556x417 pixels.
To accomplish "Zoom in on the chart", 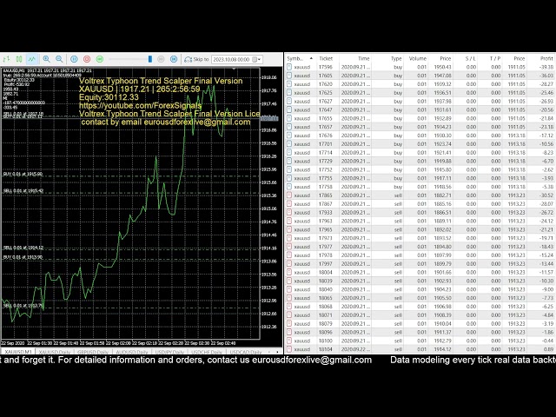I will point(46,59).
